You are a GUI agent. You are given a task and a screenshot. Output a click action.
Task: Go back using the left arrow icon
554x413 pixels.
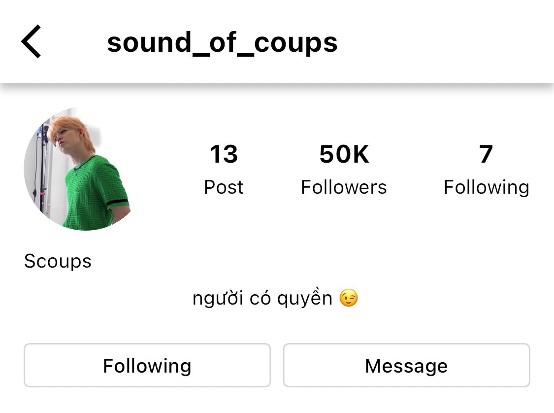coord(31,41)
